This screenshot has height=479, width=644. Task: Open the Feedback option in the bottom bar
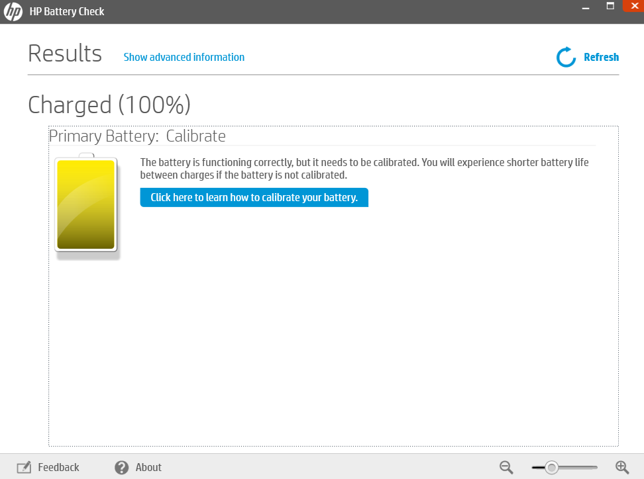(x=58, y=467)
